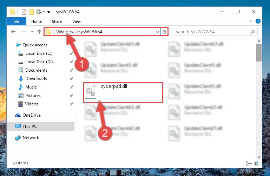Click the pin icon next to Local Disk (D:)

coord(72,62)
